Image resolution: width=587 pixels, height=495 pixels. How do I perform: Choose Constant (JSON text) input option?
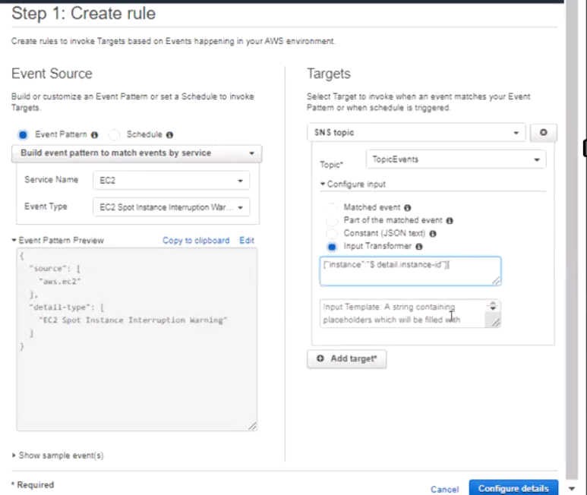[x=332, y=234]
